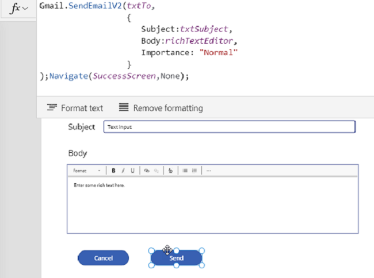This screenshot has width=374, height=278.
Task: Insert a link in body editor
Action: [x=147, y=171]
